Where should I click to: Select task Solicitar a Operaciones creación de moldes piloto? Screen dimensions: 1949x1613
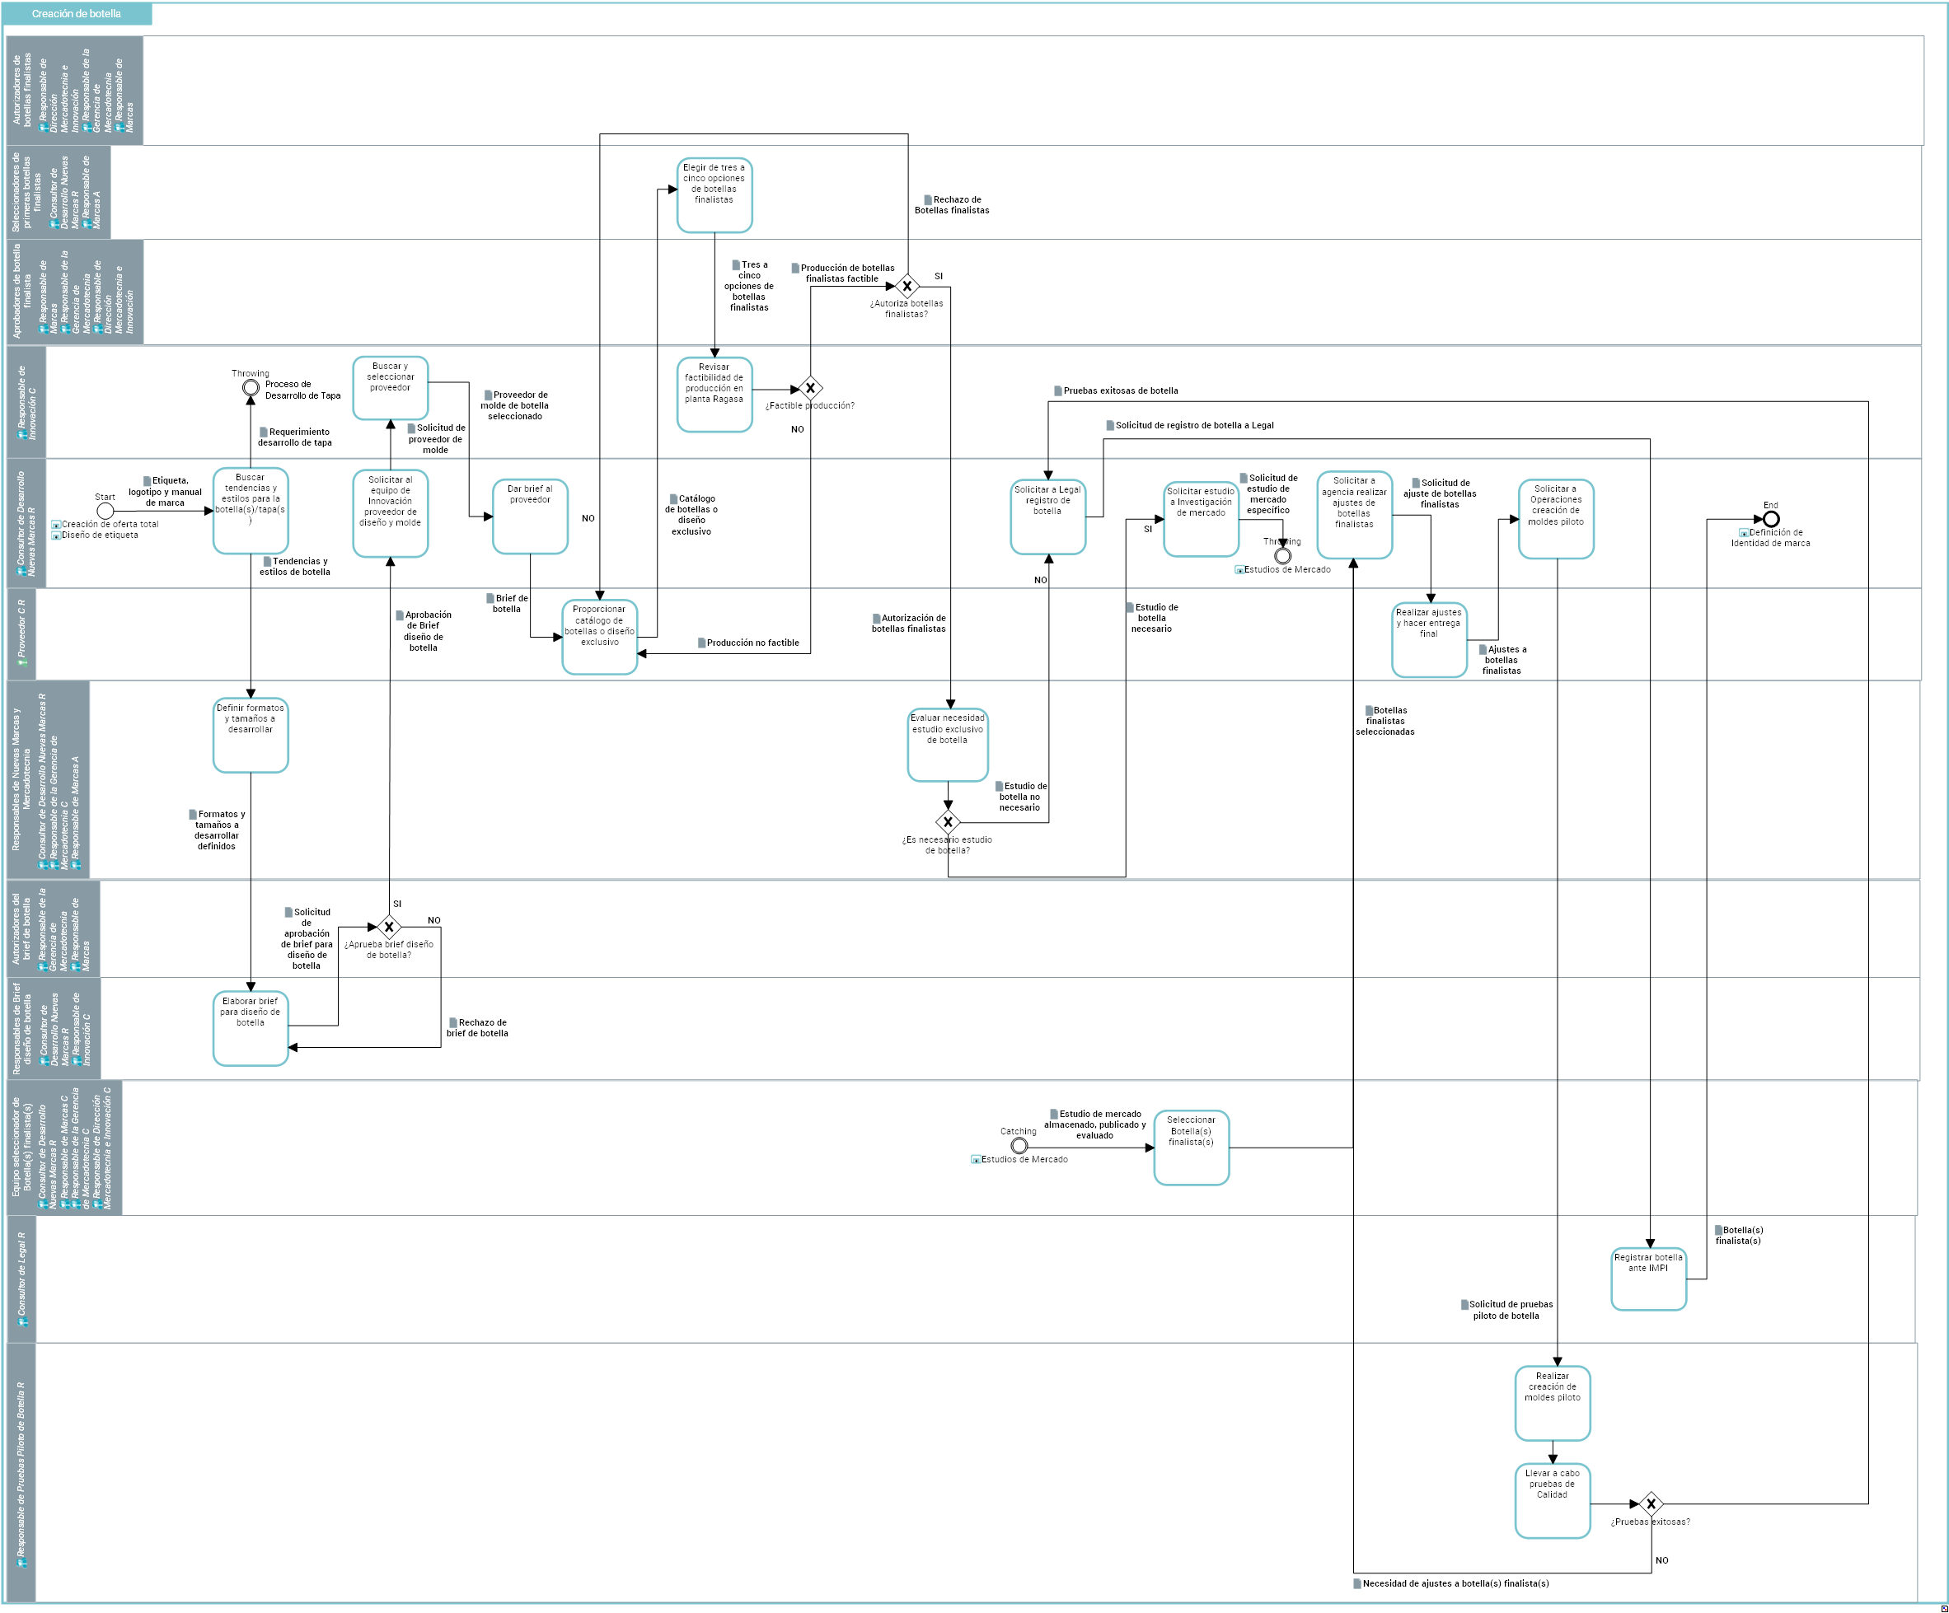[1557, 518]
